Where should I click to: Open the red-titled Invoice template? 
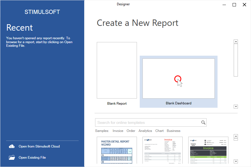tap(163, 150)
